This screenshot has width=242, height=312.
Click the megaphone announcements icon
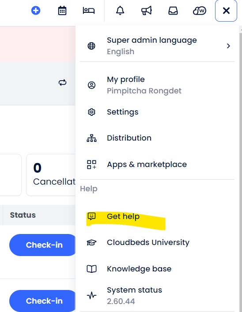pyautogui.click(x=147, y=11)
